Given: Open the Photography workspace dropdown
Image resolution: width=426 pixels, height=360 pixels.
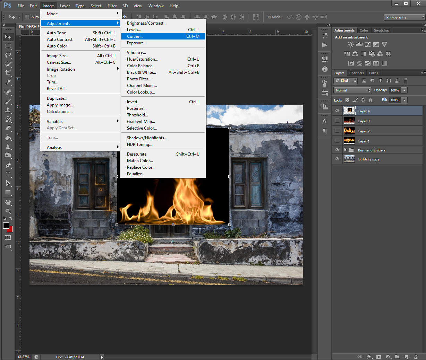Looking at the screenshot, I should [404, 17].
